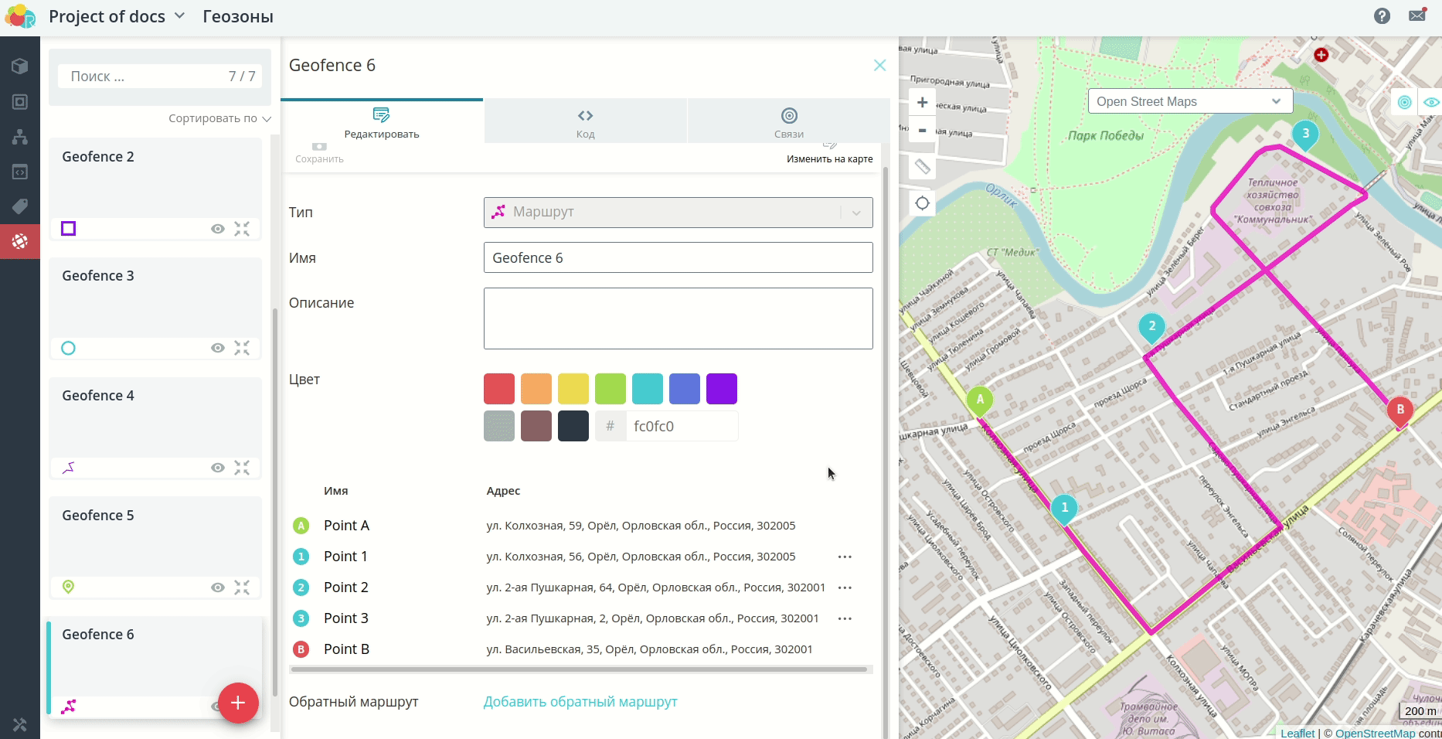Toggle the eye visibility control on map
Viewport: 1442px width, 739px height.
(1431, 102)
